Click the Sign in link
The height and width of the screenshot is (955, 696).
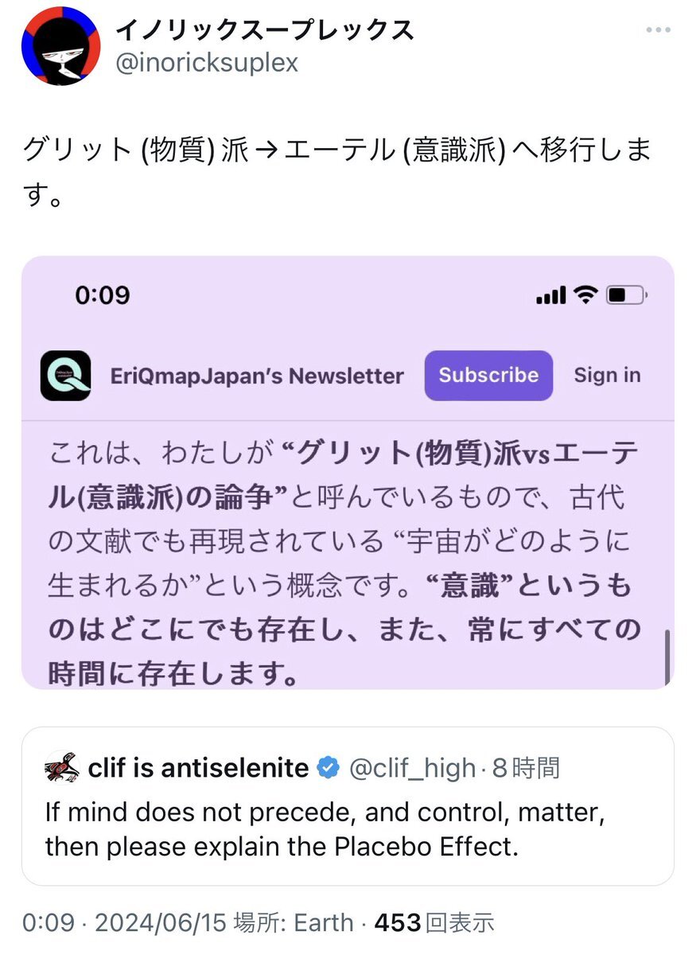tap(607, 375)
